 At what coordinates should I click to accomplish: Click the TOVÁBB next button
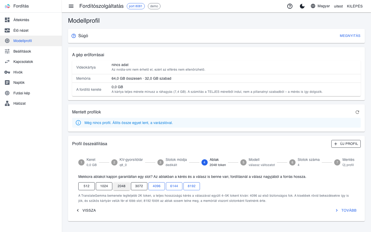pyautogui.click(x=346, y=210)
